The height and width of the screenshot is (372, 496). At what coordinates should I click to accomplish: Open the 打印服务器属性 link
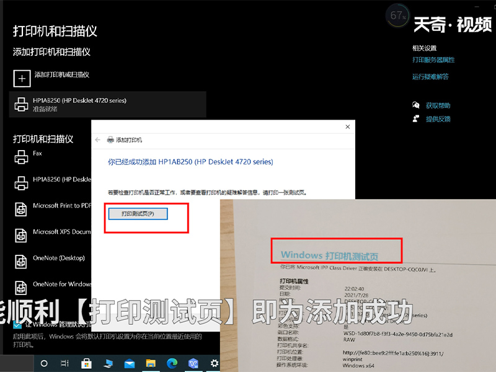coord(433,60)
